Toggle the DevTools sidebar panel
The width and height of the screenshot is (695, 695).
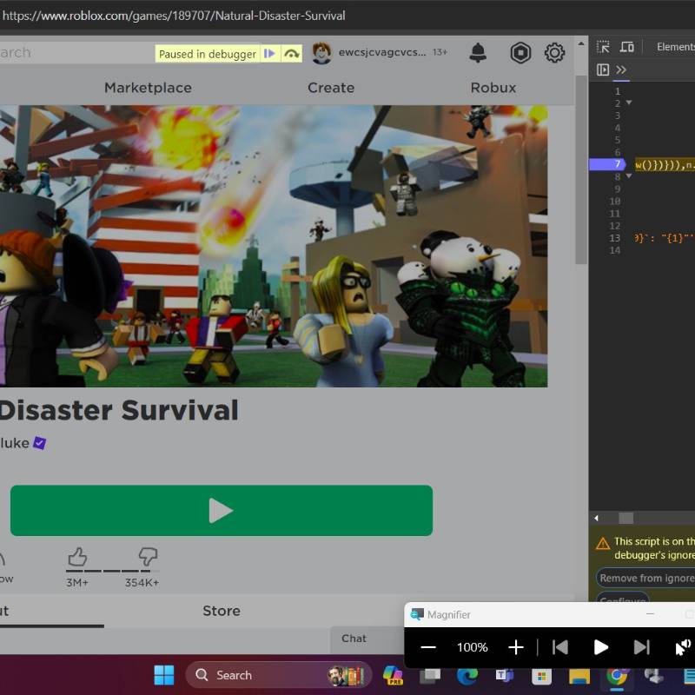click(601, 69)
